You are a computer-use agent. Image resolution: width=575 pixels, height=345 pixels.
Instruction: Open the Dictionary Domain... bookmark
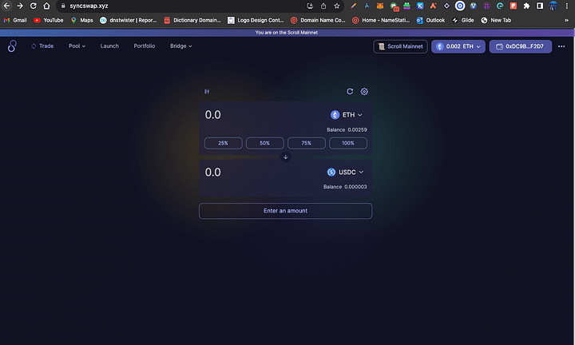coord(192,20)
